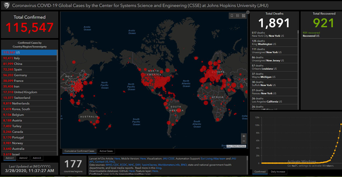
Task: Click the map panel expand icon
Action: (x=248, y=12)
